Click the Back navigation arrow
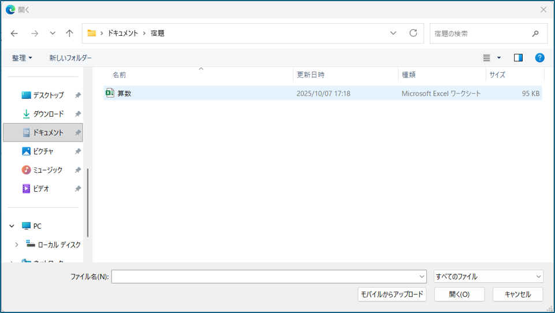Viewport: 555px width, 313px height. tap(14, 33)
